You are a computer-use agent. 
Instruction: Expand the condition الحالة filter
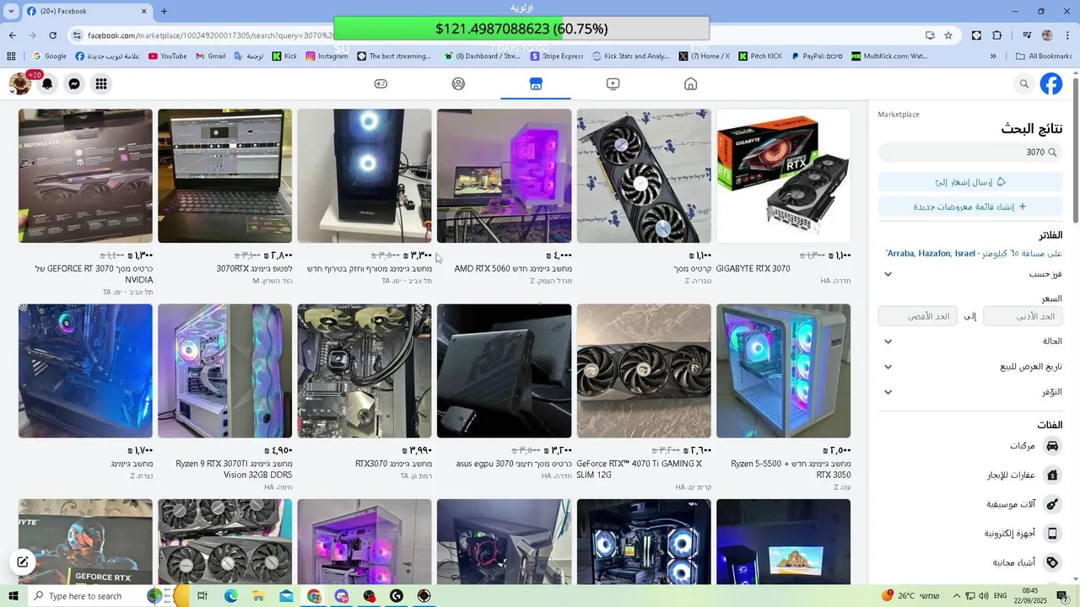coord(970,341)
